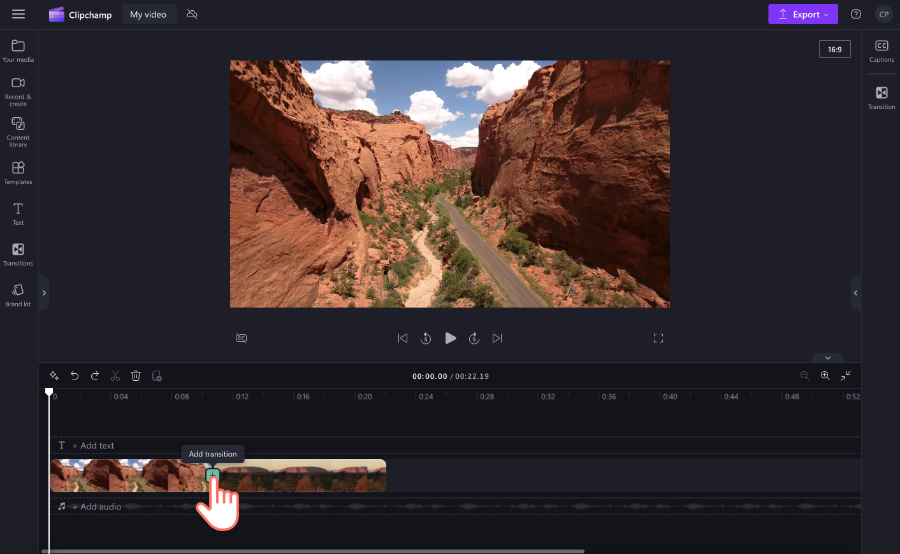Screen dimensions: 900x554
Task: Zoom out the timeline
Action: click(x=805, y=376)
